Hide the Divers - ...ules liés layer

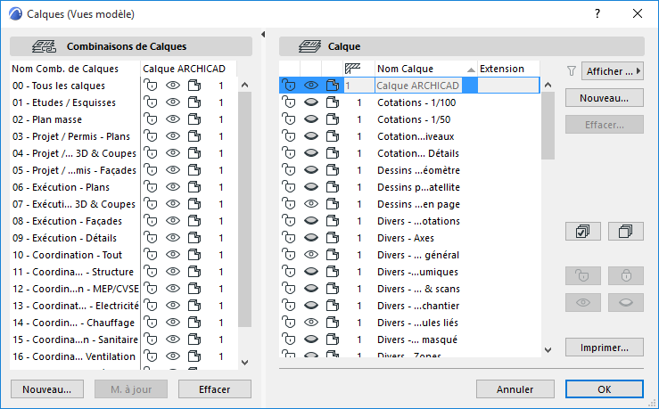311,322
